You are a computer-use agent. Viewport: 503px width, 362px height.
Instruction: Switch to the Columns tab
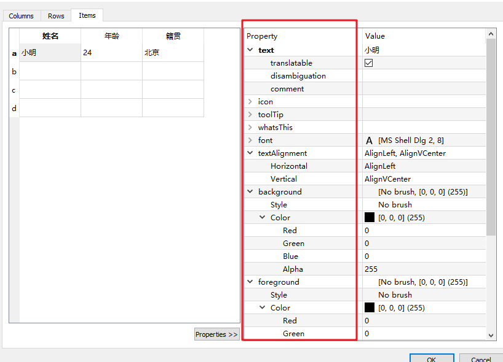coord(22,15)
